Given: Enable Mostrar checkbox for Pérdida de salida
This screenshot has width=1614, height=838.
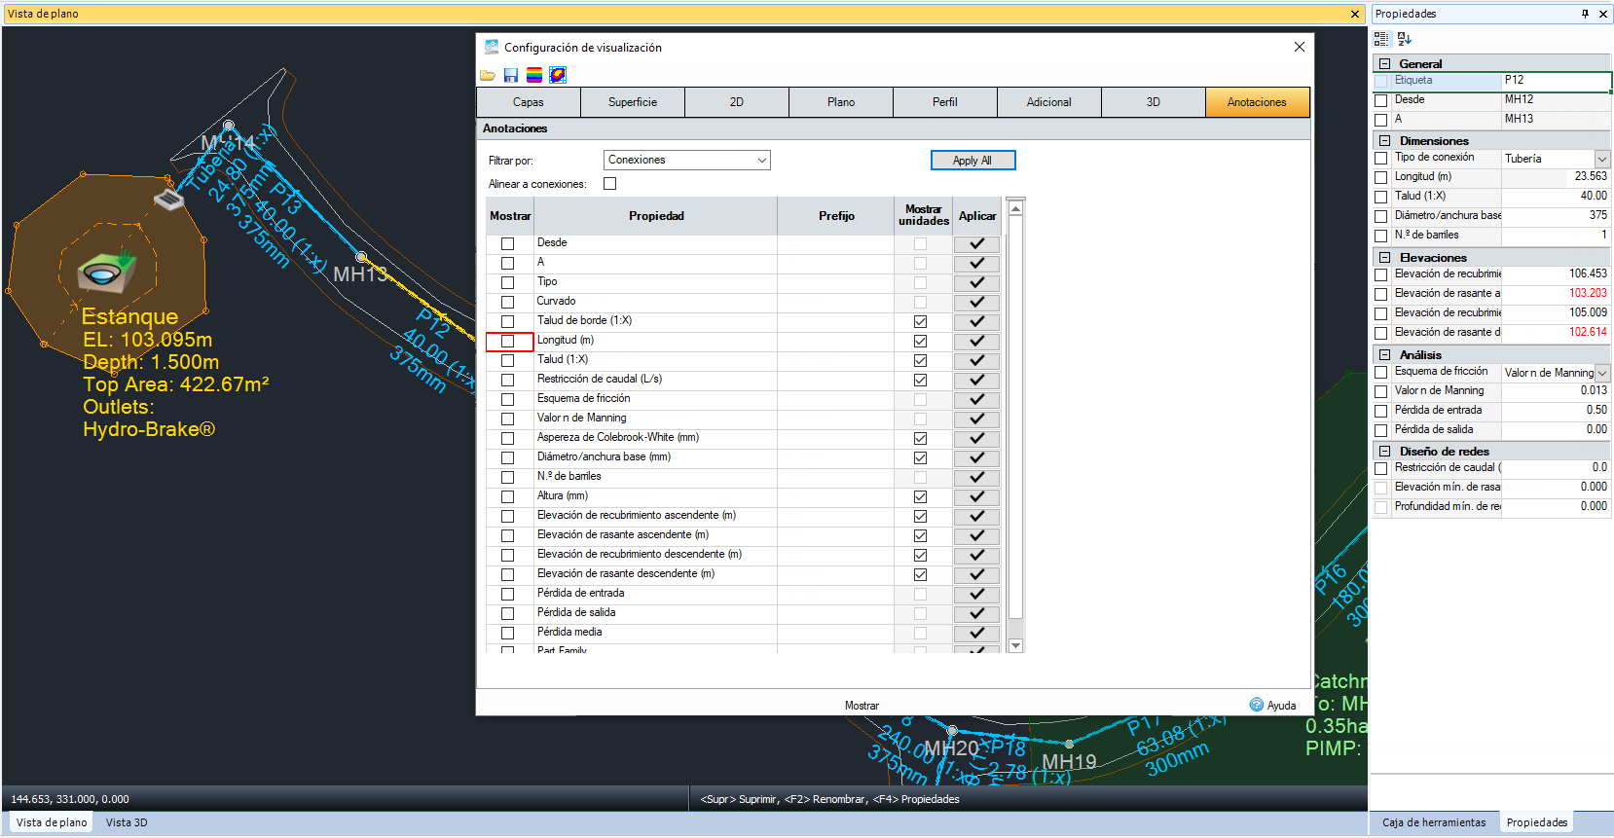Looking at the screenshot, I should pos(507,613).
